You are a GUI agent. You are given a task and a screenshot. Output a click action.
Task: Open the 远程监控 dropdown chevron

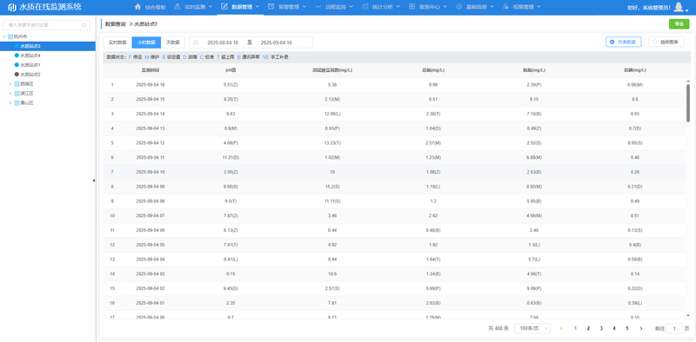(x=351, y=7)
